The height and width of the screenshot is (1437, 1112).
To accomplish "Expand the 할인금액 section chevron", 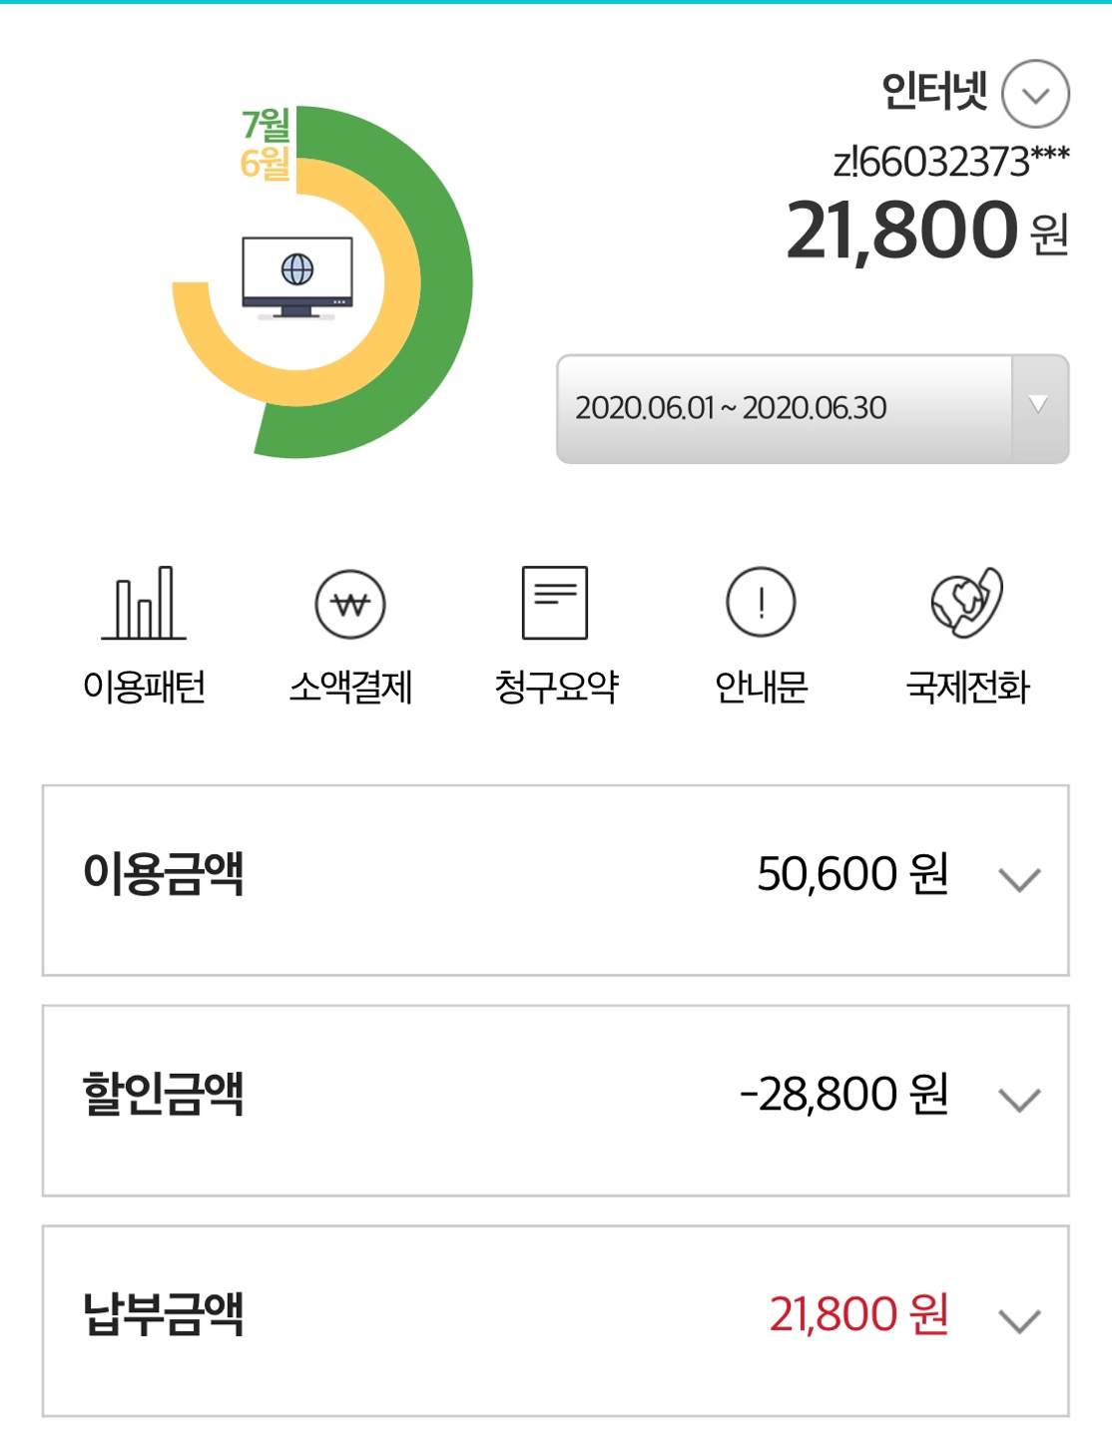I will tap(1019, 1100).
